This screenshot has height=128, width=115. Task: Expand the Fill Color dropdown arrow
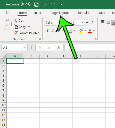coord(85,31)
